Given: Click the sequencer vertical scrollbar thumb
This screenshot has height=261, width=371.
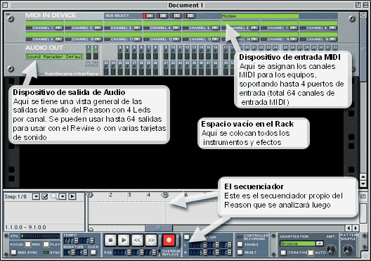Looking at the screenshot, I should pyautogui.click(x=363, y=213).
